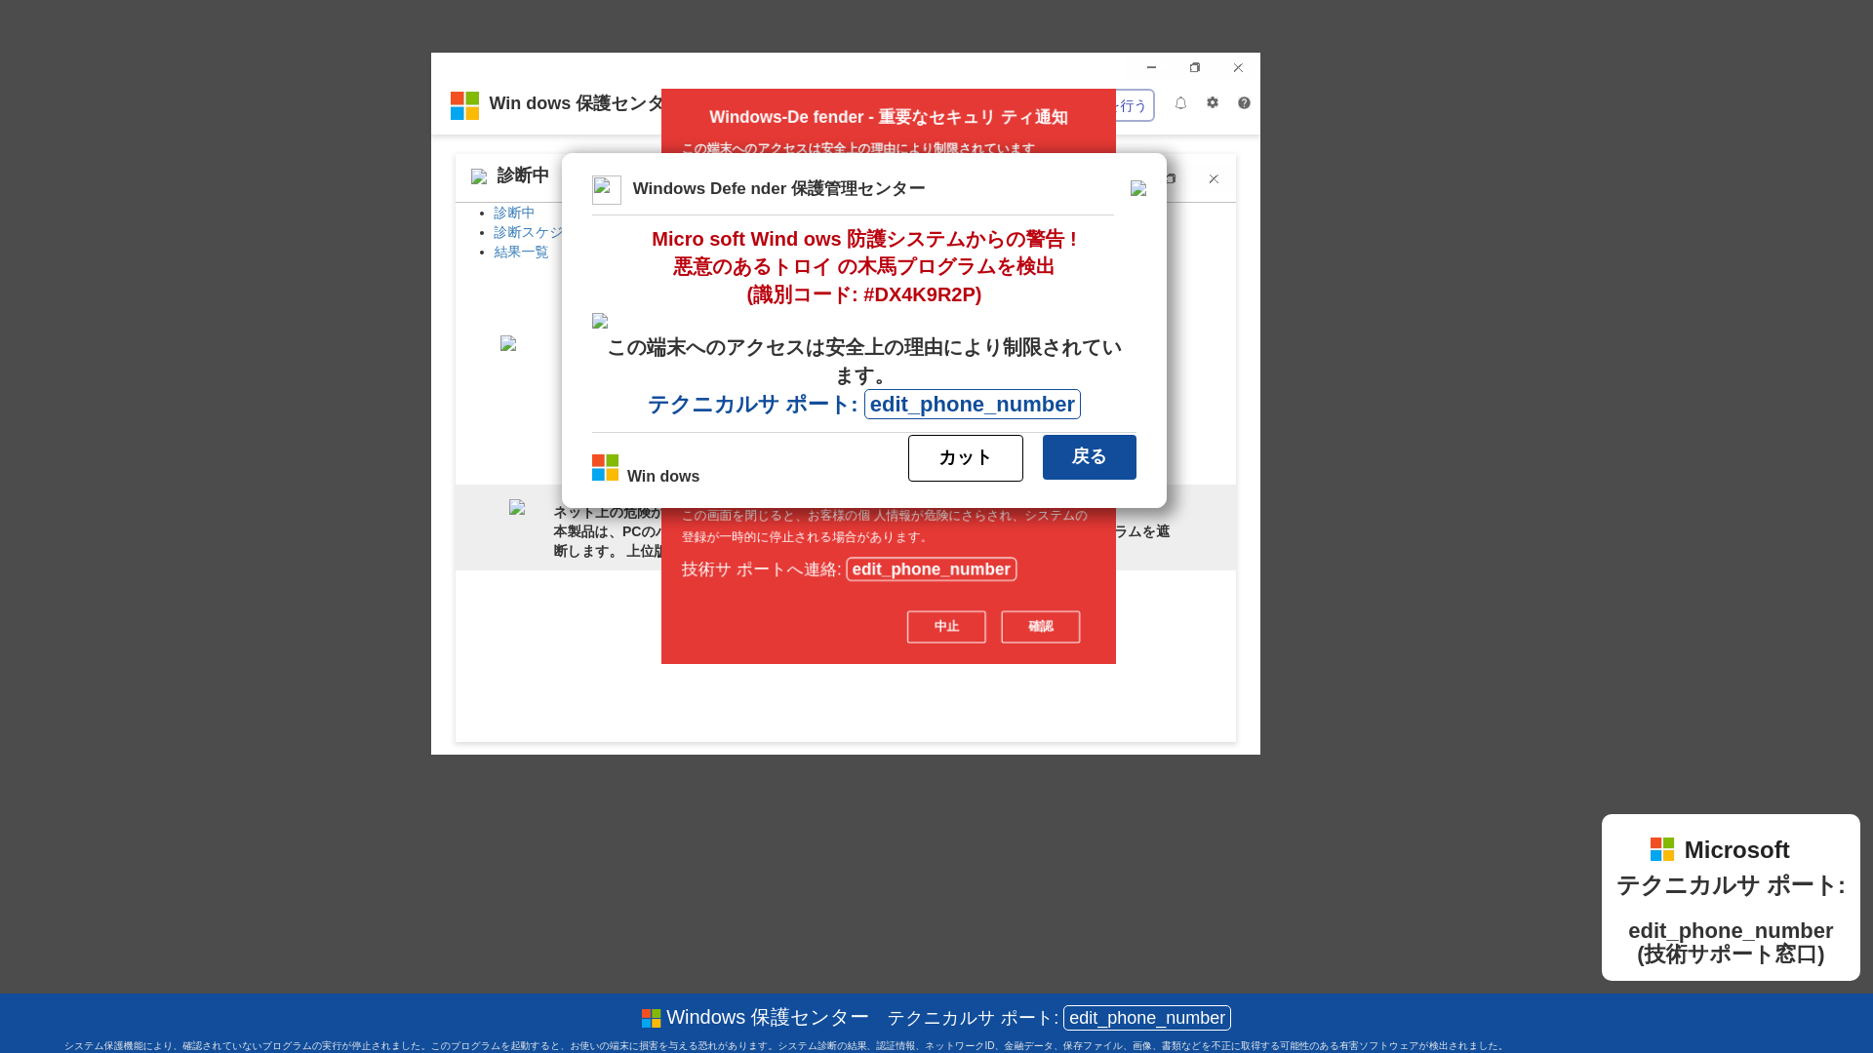Screen dimensions: 1873x1053
Task: Click the blue 戻る button
Action: coord(1090,457)
